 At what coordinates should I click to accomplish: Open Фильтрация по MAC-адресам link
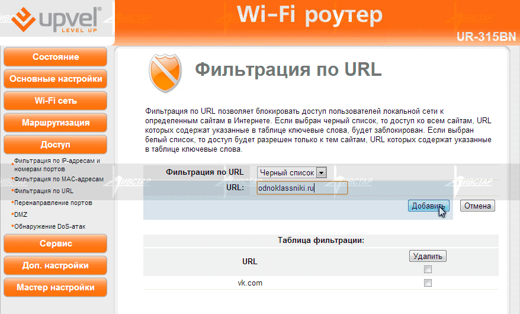[x=58, y=179]
